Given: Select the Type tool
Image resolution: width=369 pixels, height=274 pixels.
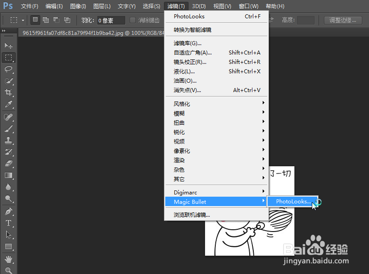Looking at the screenshot, I should pos(8,222).
